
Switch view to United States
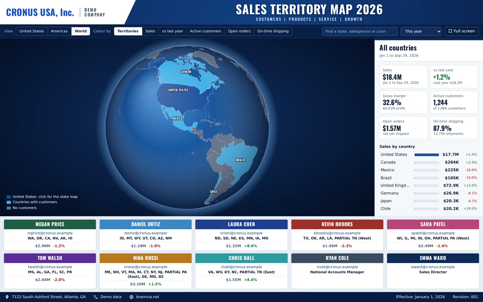[32, 31]
